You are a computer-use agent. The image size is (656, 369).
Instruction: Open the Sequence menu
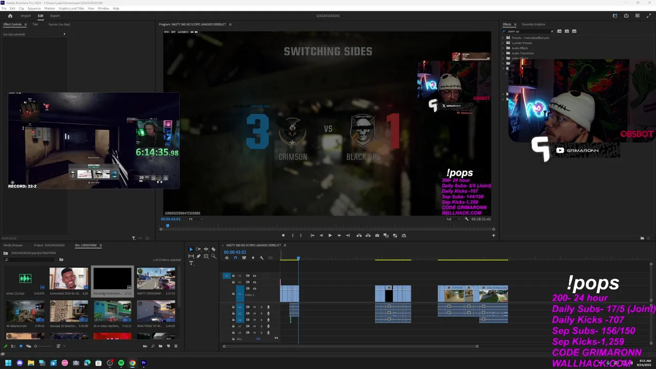point(34,9)
